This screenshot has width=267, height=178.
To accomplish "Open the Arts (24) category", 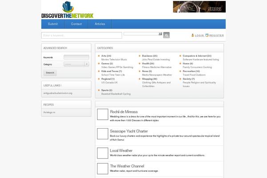I will 106,56.
